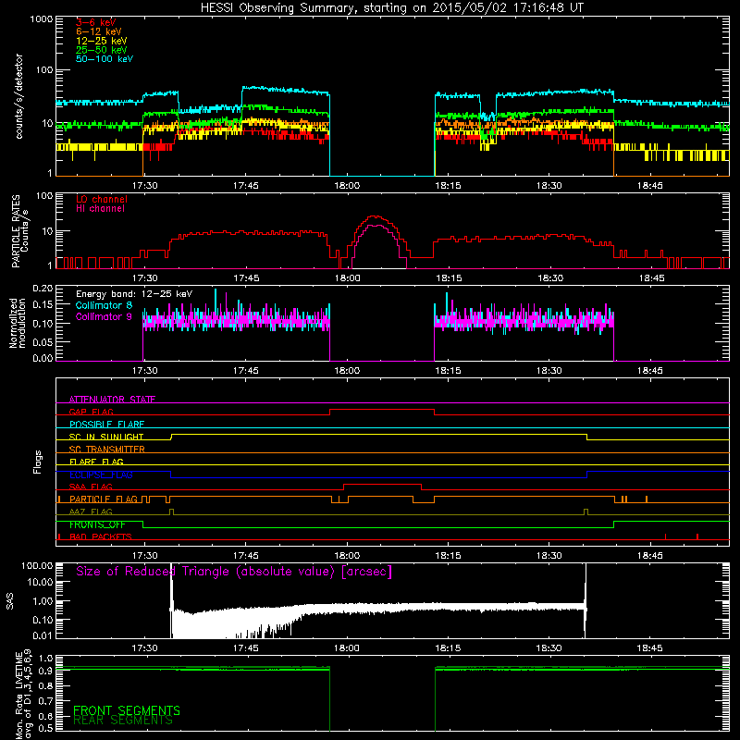Click 18:45 time label under SAS panel
The image size is (740, 740).
[650, 648]
